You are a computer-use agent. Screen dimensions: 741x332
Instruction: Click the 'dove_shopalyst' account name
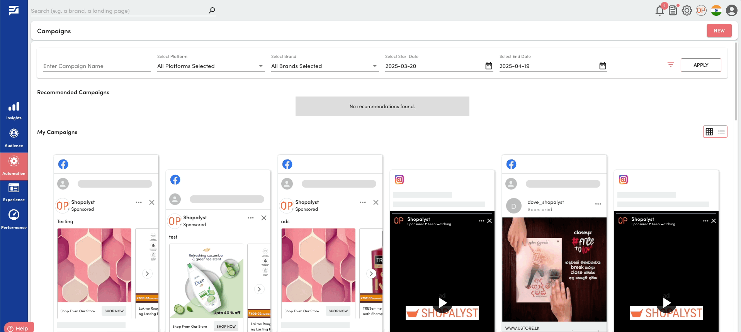click(546, 202)
